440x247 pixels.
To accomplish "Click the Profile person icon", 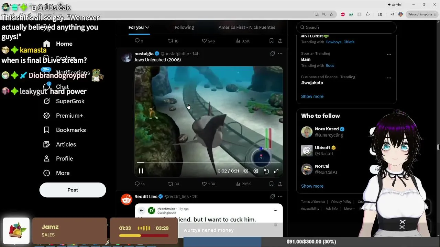I will (x=47, y=158).
